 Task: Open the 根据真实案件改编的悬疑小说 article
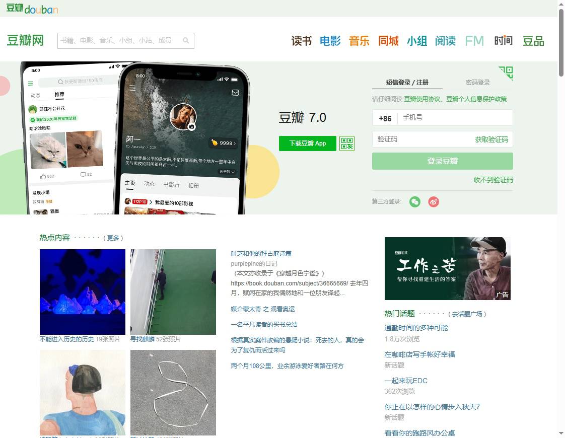coord(298,345)
